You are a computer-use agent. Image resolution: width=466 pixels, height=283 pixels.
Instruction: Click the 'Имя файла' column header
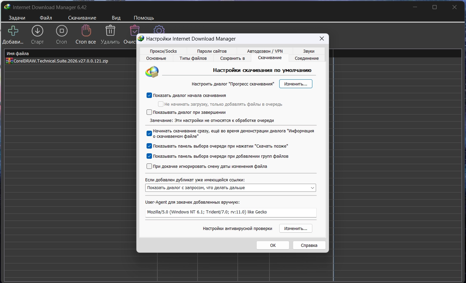pos(80,53)
